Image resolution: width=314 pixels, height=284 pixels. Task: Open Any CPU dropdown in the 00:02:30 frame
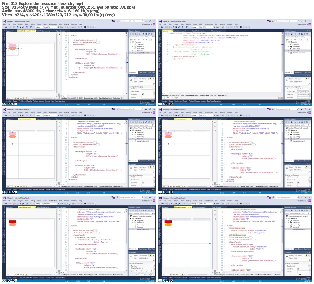click(x=206, y=203)
